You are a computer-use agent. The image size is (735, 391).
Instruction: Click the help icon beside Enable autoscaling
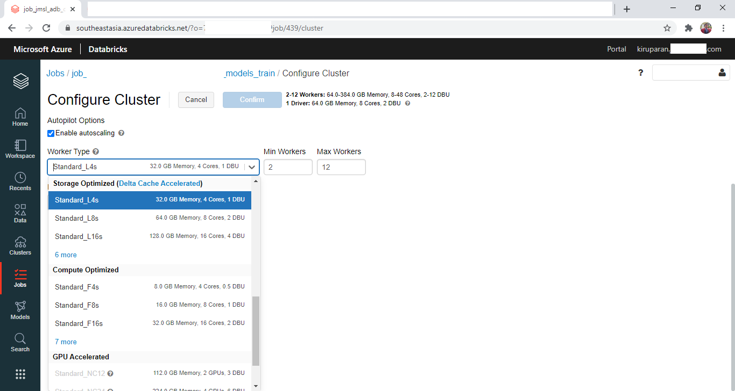[x=121, y=133]
